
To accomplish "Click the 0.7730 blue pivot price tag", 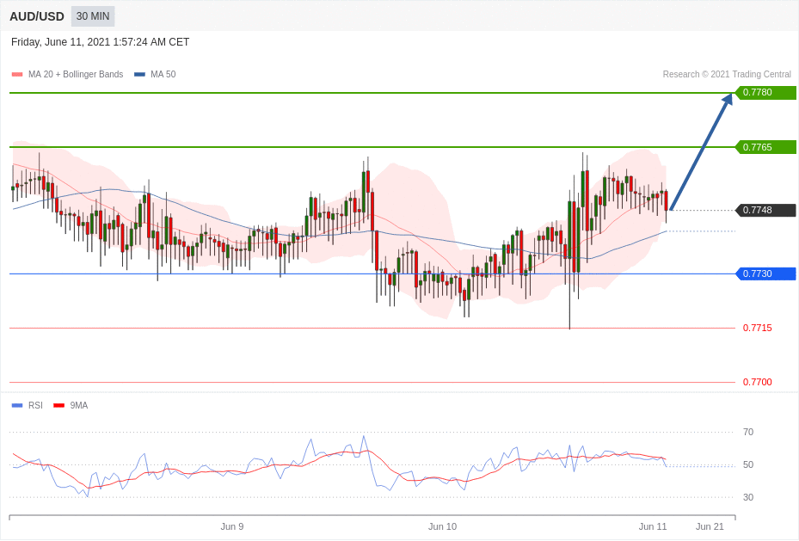I will 765,274.
